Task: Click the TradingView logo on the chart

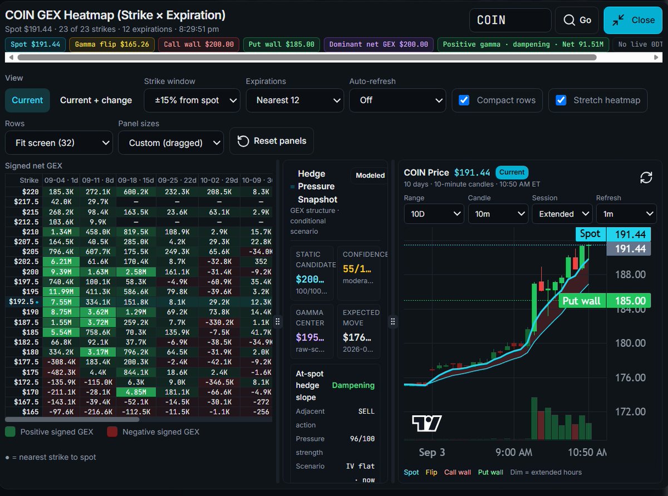Action: tap(427, 424)
